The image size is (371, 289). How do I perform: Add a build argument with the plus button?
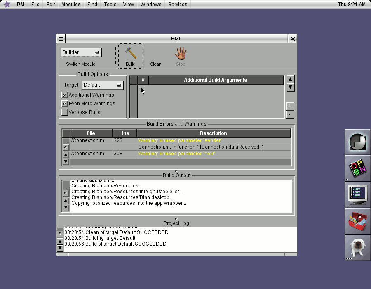coord(290,106)
